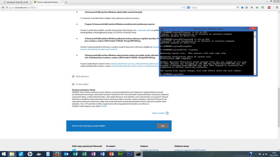Screen dimensions: 280x157
Task: Open the HP support app icon
Action: pyautogui.click(x=30, y=154)
